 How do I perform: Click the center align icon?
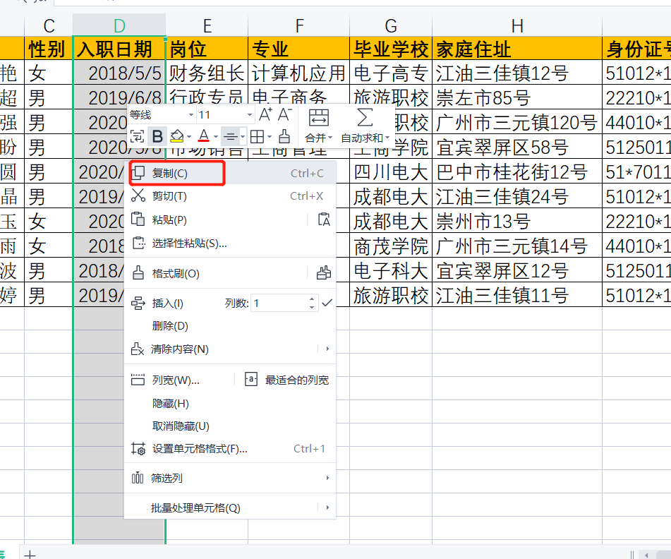(230, 137)
